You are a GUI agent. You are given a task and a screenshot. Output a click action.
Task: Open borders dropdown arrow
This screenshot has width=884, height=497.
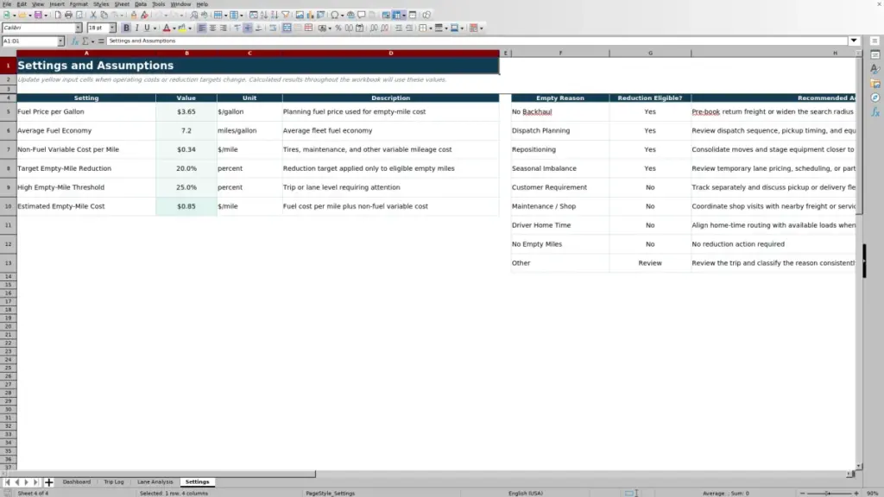pos(431,28)
